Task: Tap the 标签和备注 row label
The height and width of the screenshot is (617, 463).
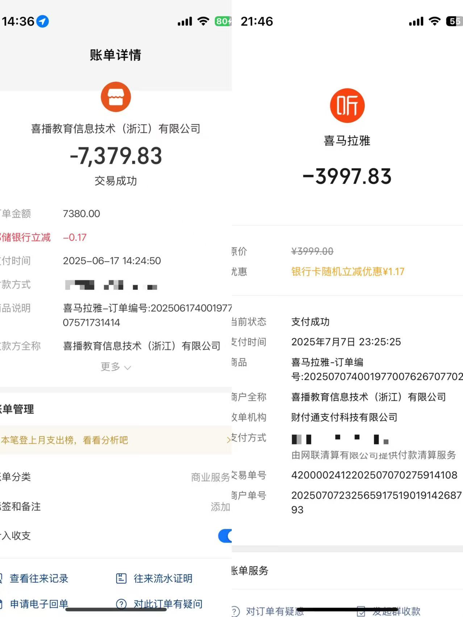Action: (x=20, y=507)
